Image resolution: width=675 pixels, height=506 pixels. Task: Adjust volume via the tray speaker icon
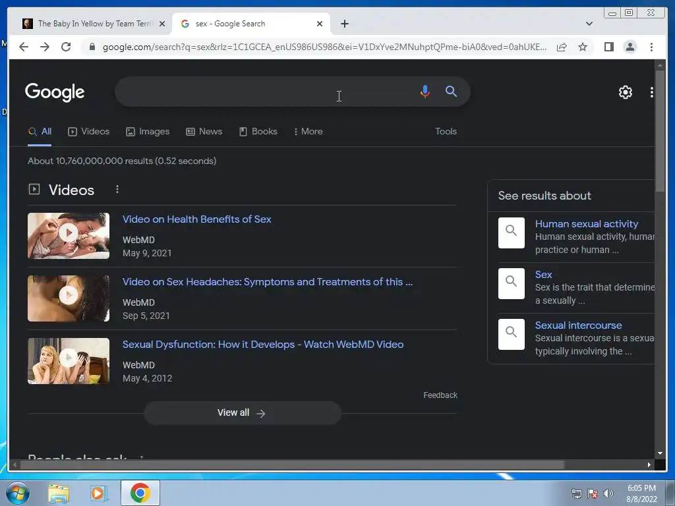tap(608, 493)
